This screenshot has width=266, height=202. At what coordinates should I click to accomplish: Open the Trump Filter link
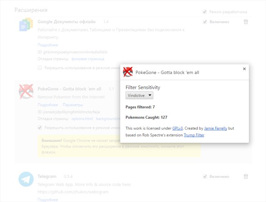click(x=194, y=135)
